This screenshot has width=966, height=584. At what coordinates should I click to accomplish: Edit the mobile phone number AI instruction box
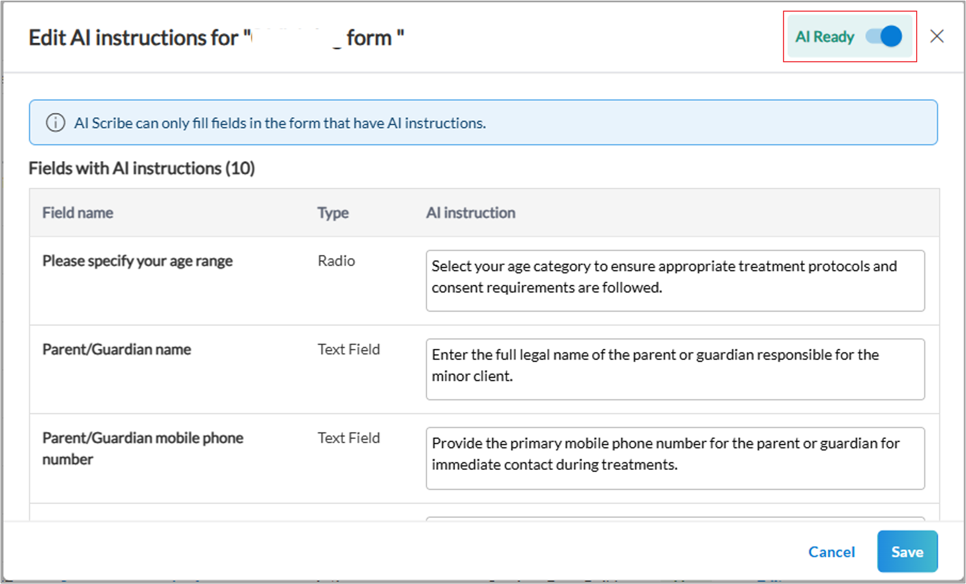click(675, 458)
